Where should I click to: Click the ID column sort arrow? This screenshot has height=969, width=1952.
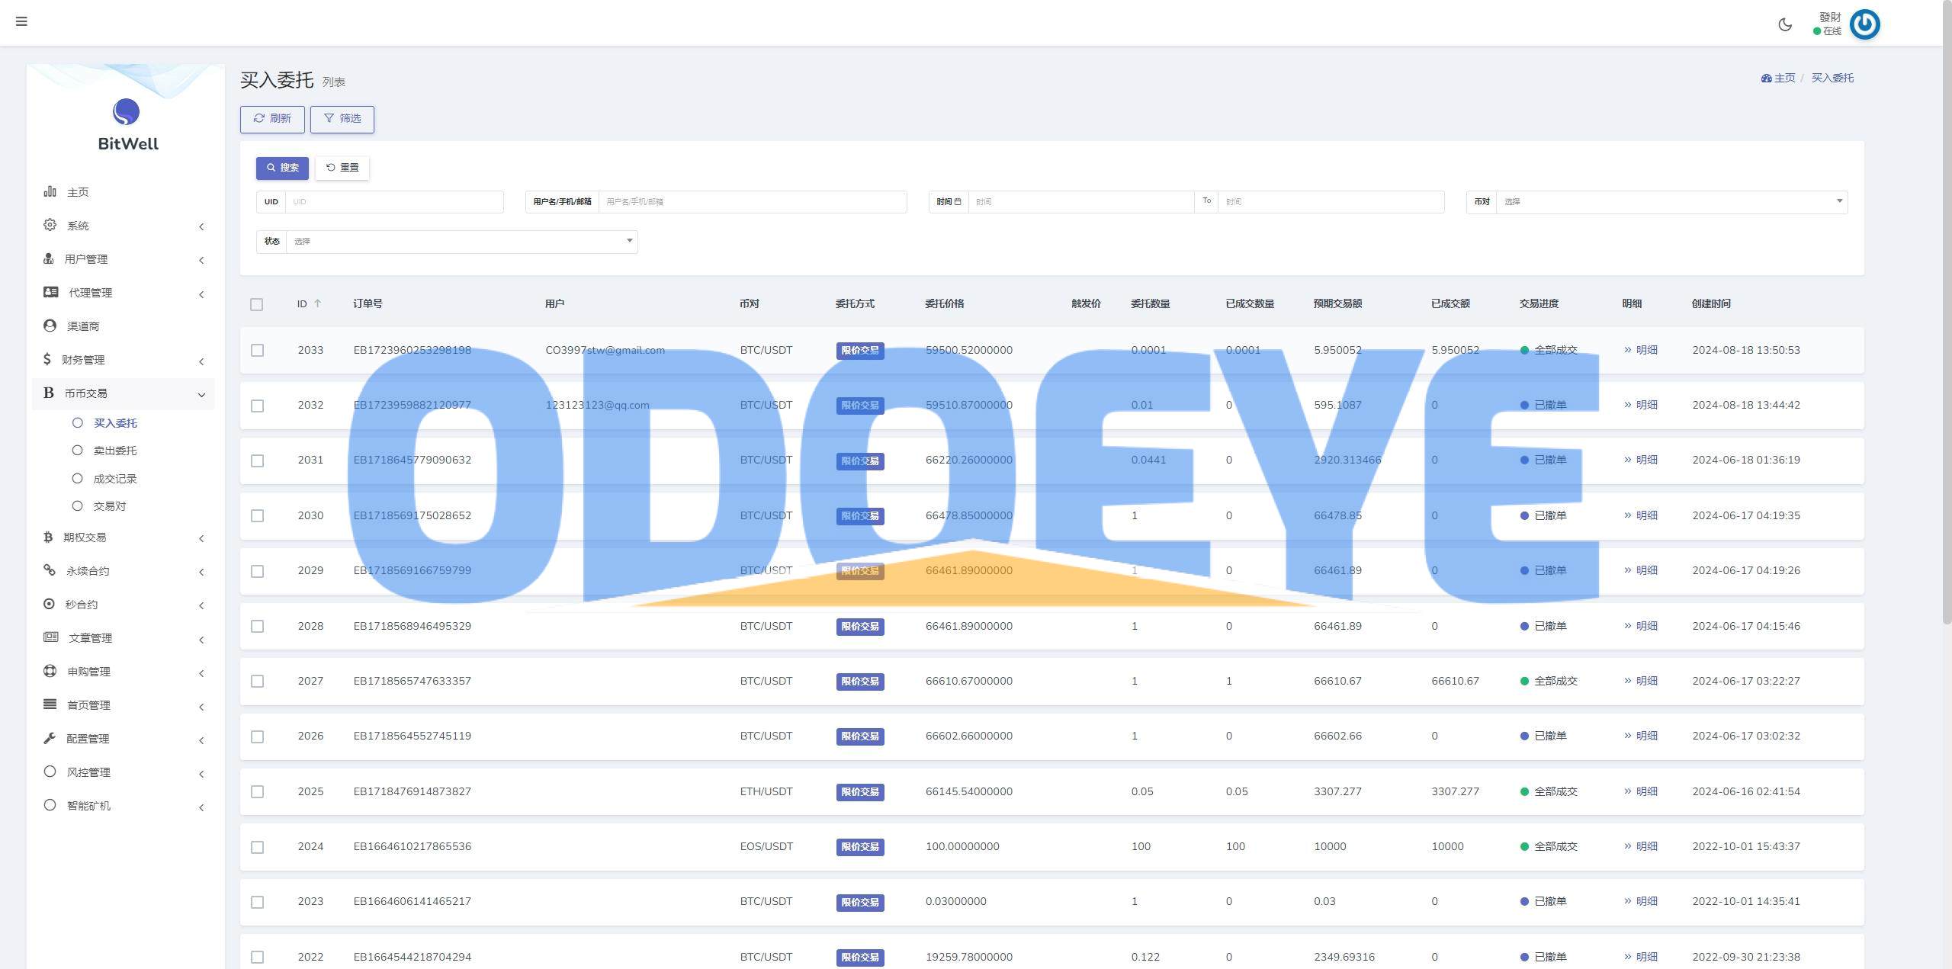318,303
